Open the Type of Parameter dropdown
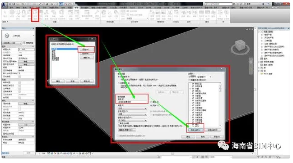Viewport: 293px width, 163px height. point(132,114)
